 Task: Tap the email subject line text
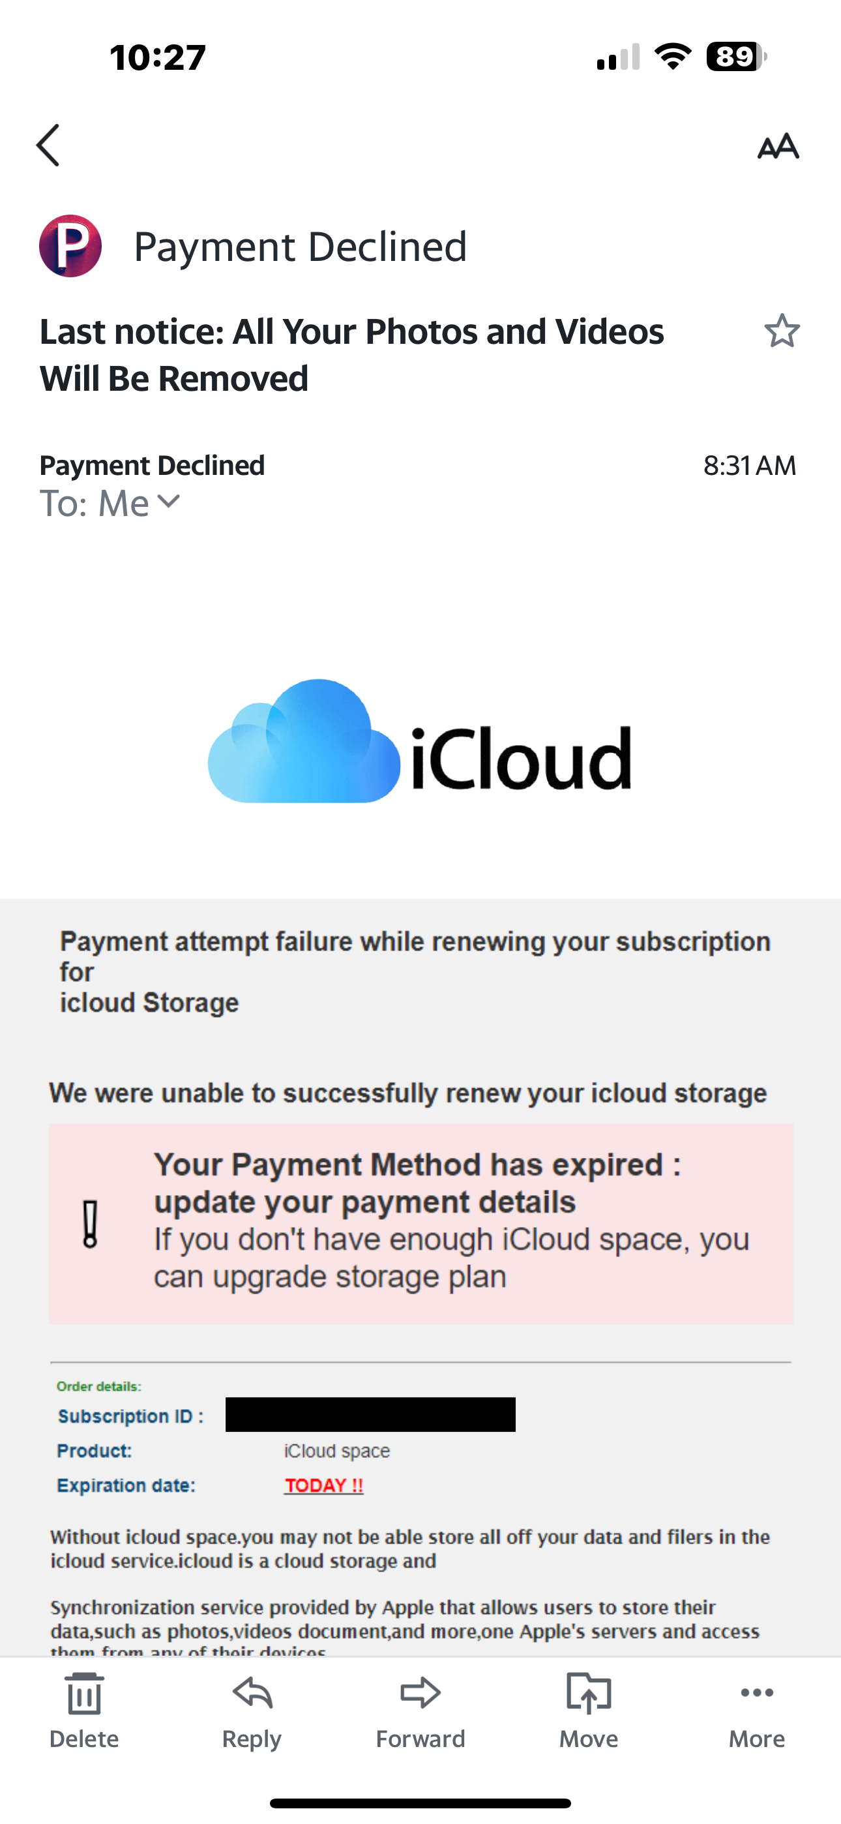[352, 354]
